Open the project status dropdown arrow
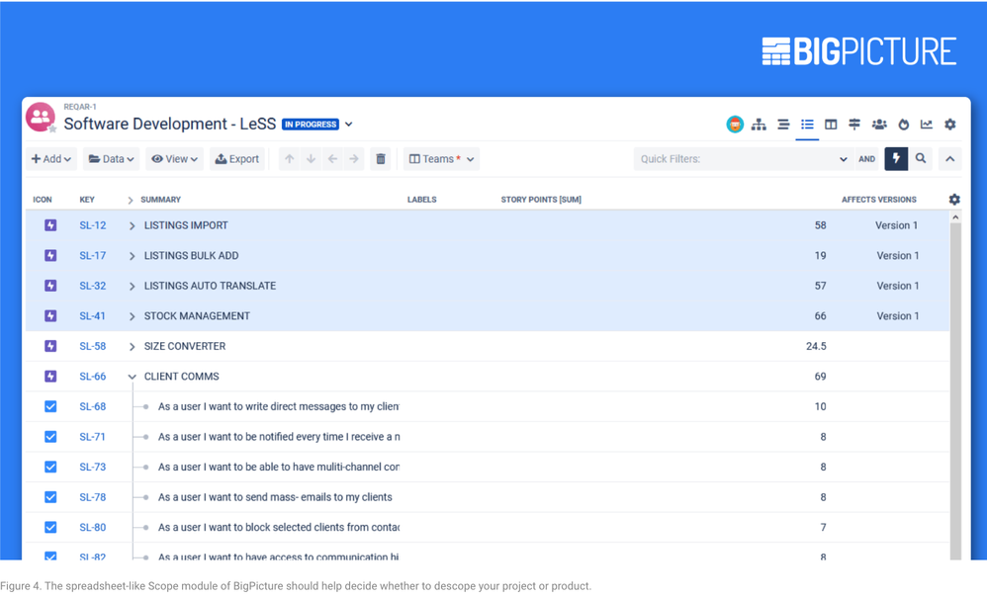The image size is (987, 600). [348, 125]
